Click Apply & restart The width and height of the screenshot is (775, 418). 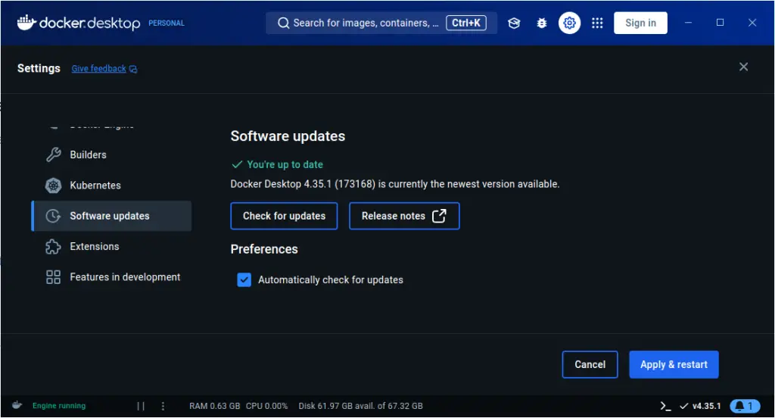(x=674, y=364)
